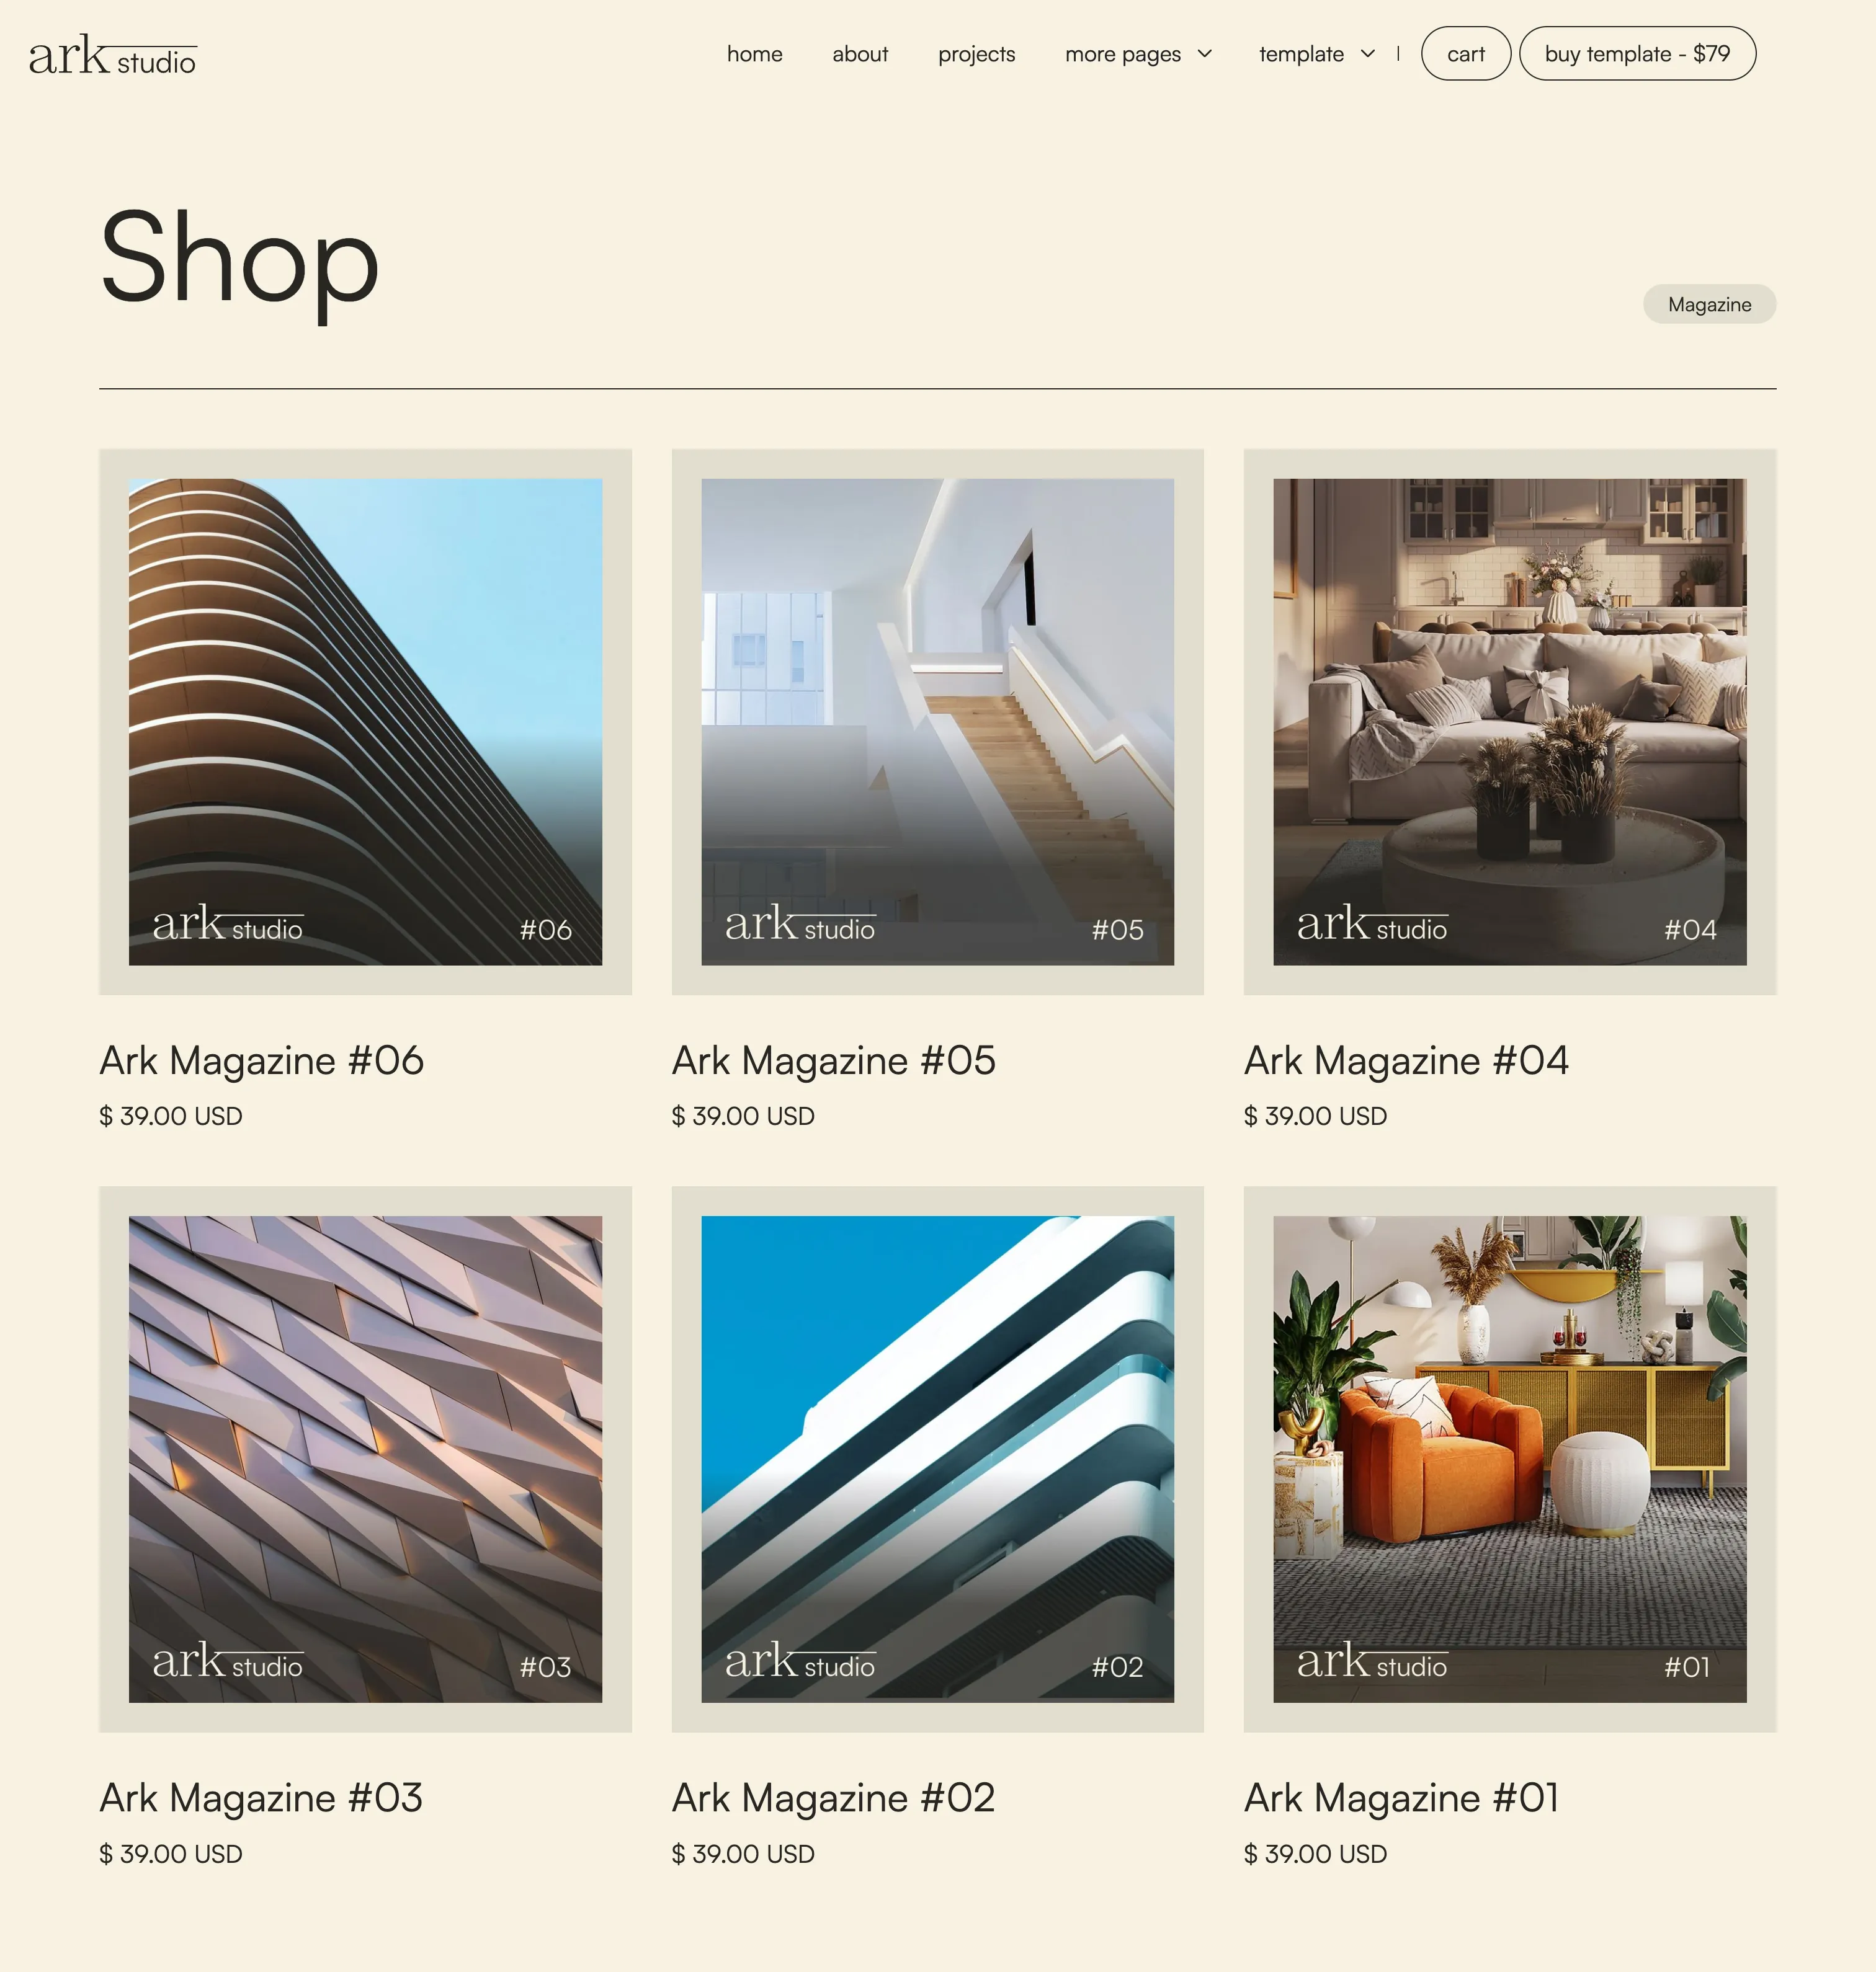Expand the more pages chevron

(1205, 54)
